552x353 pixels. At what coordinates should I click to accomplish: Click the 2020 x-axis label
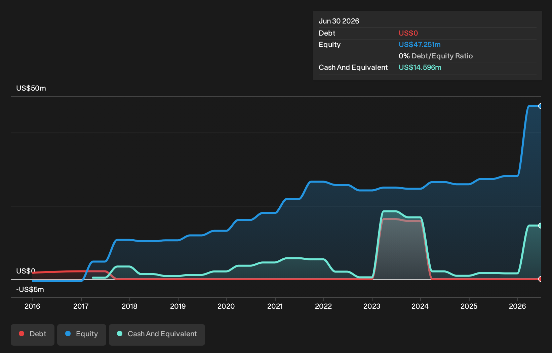coord(226,306)
